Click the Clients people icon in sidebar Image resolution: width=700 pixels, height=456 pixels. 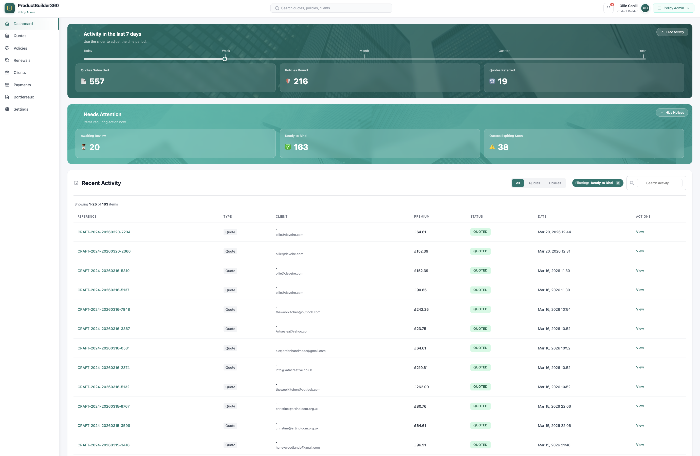[x=7, y=73]
